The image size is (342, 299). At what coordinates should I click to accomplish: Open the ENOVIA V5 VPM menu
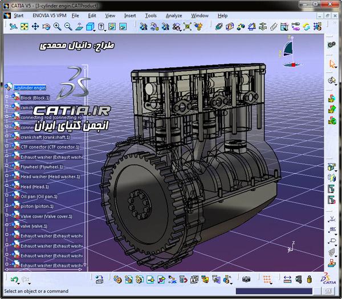point(50,16)
